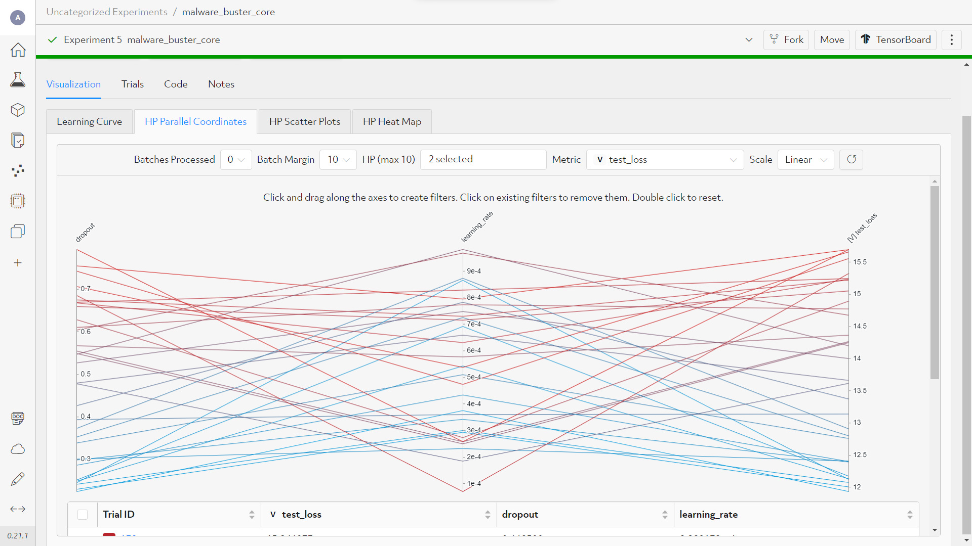Click the pencil edit icon in sidebar
This screenshot has width=972, height=546.
coord(18,479)
